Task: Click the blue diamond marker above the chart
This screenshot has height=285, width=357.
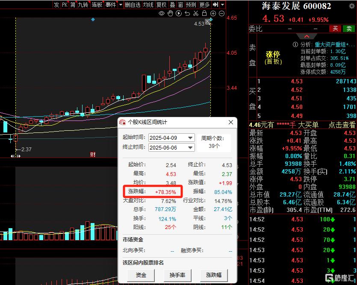Action: (x=93, y=20)
